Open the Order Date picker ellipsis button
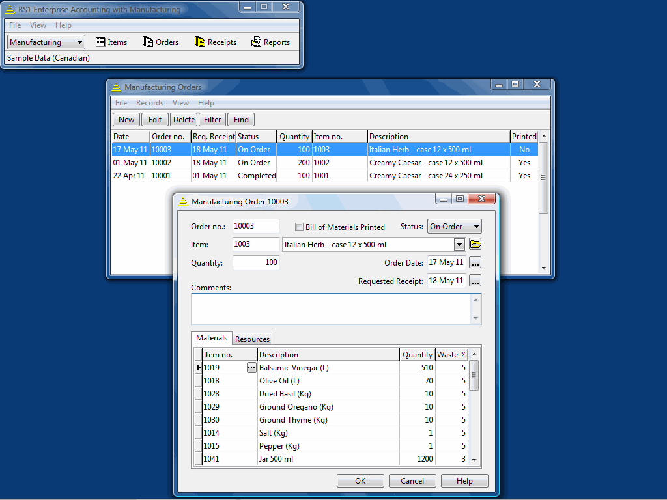This screenshot has width=667, height=500. click(x=475, y=263)
